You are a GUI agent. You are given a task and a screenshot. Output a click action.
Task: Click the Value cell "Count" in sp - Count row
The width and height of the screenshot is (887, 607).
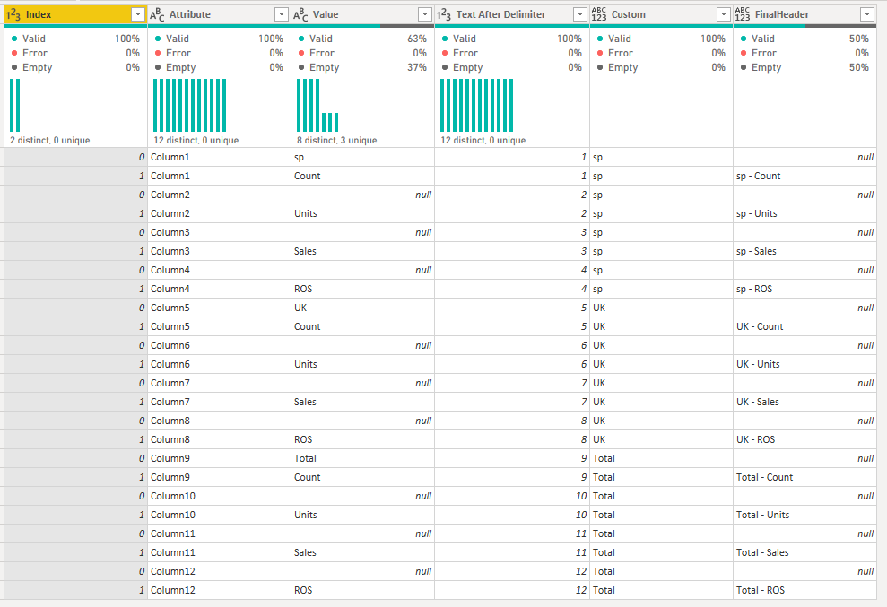362,176
